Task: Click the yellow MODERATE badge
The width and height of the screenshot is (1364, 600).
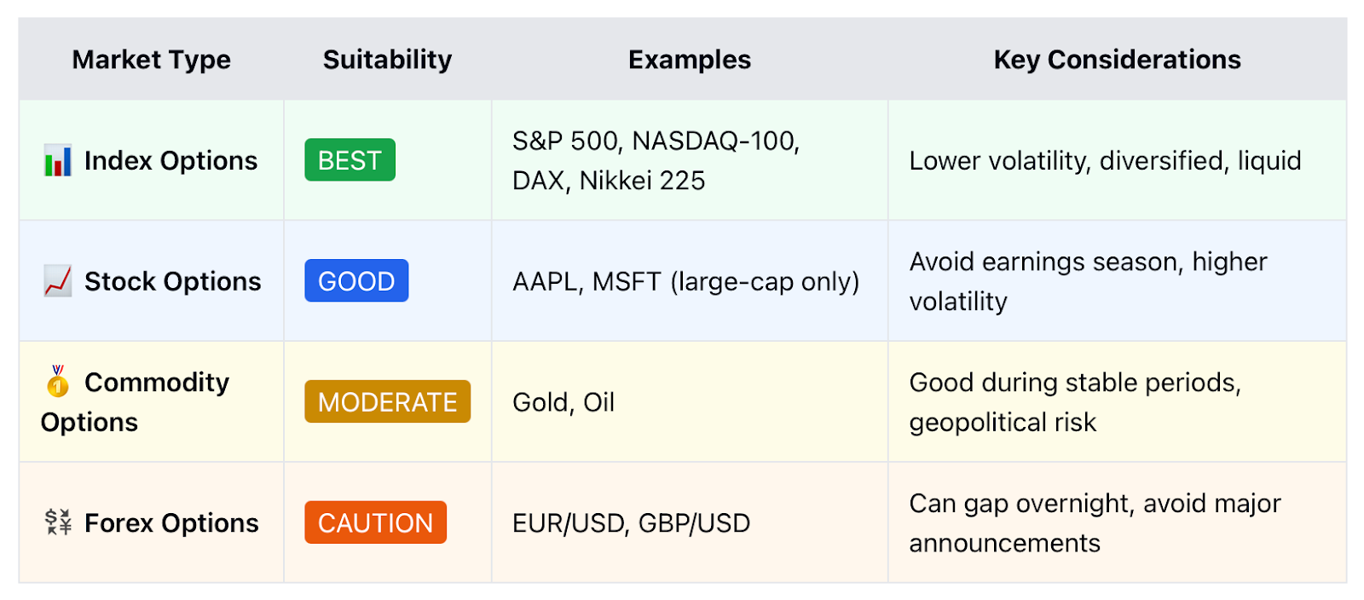Action: click(x=387, y=401)
